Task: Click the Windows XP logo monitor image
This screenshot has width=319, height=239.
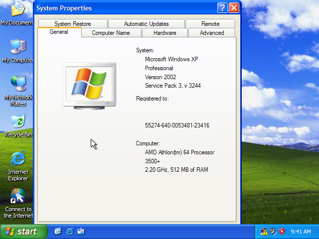Action: click(x=89, y=85)
